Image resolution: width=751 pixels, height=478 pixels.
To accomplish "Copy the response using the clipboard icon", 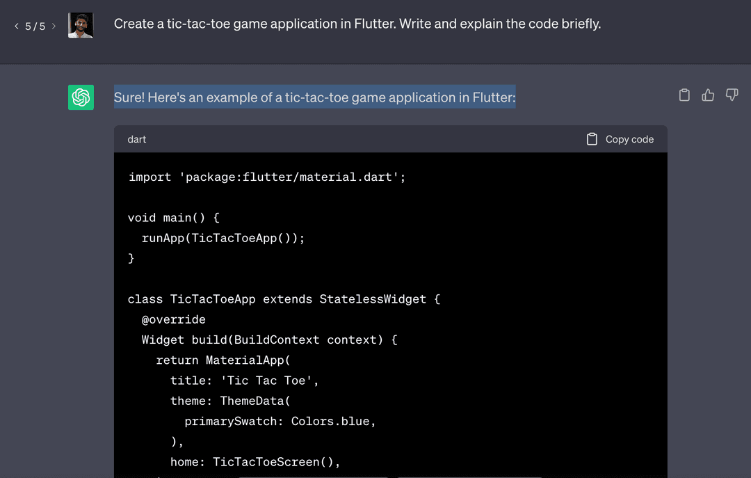I will 684,95.
